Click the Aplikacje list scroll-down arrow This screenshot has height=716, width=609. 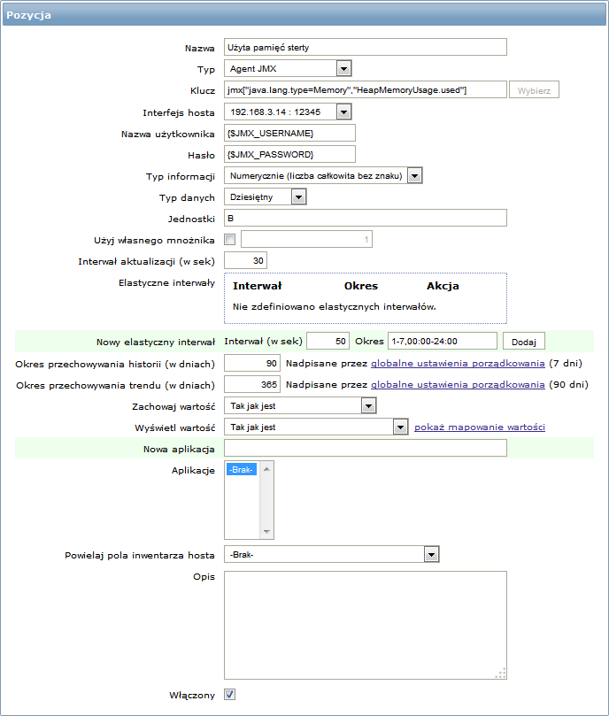pyautogui.click(x=266, y=532)
